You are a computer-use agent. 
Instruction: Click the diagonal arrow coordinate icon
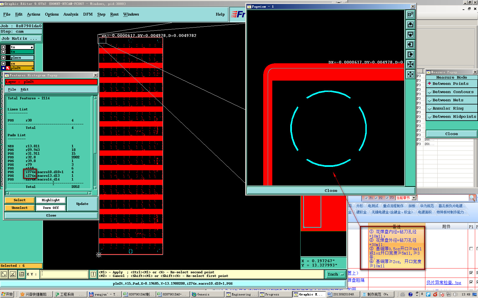pos(4,274)
